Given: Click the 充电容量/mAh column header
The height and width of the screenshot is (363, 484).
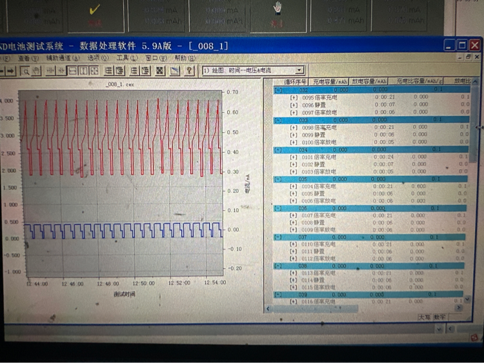Looking at the screenshot, I should click(x=330, y=82).
